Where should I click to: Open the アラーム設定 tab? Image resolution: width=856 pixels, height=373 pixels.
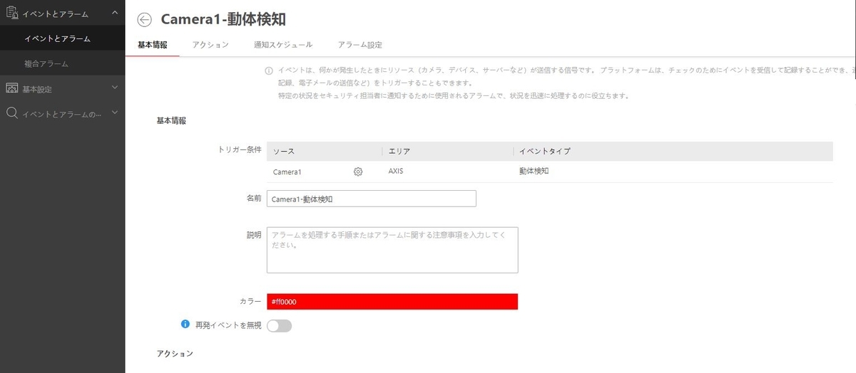360,45
